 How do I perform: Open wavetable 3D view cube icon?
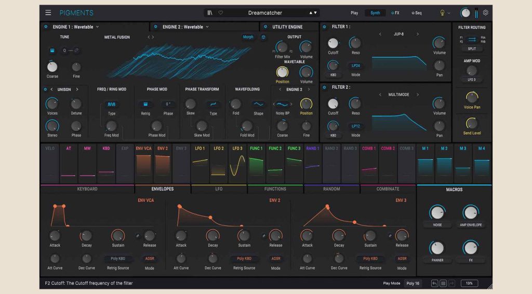coord(263,37)
